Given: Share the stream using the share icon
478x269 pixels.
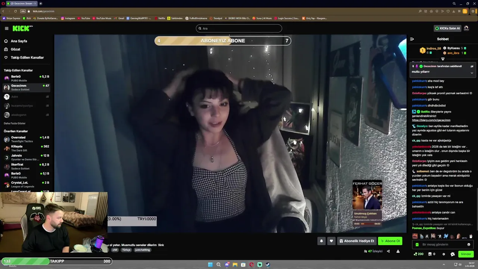Looking at the screenshot, I should pos(388,251).
